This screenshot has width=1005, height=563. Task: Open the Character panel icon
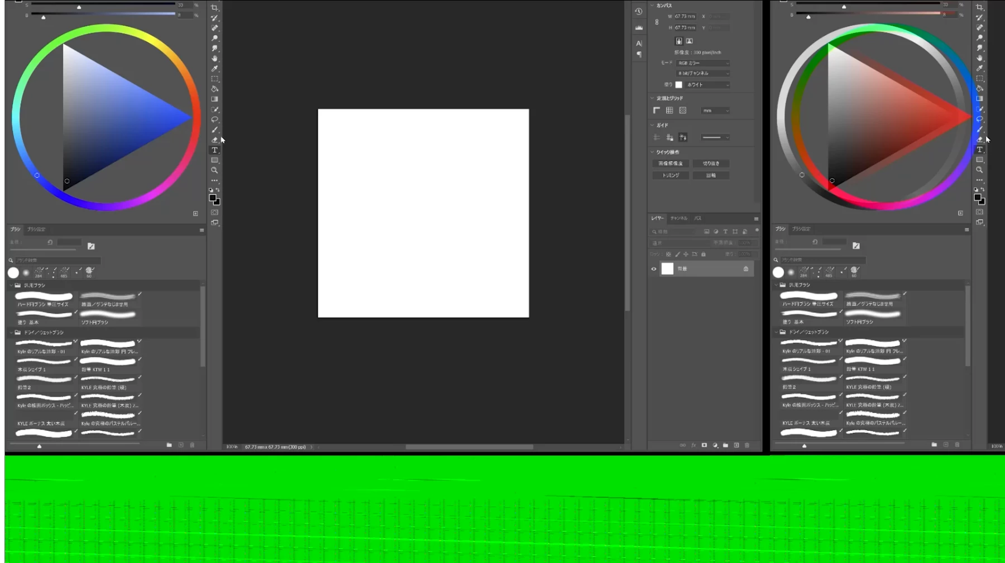pos(639,44)
